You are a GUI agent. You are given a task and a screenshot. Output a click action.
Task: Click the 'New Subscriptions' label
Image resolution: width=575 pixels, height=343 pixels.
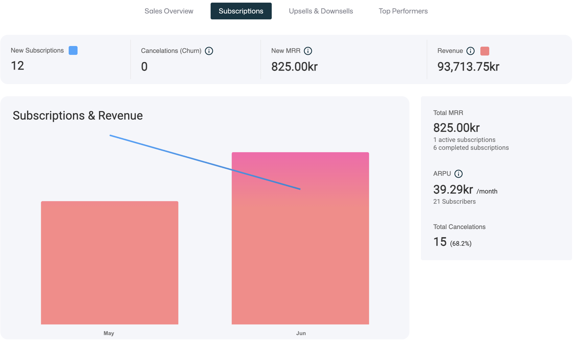pyautogui.click(x=37, y=50)
